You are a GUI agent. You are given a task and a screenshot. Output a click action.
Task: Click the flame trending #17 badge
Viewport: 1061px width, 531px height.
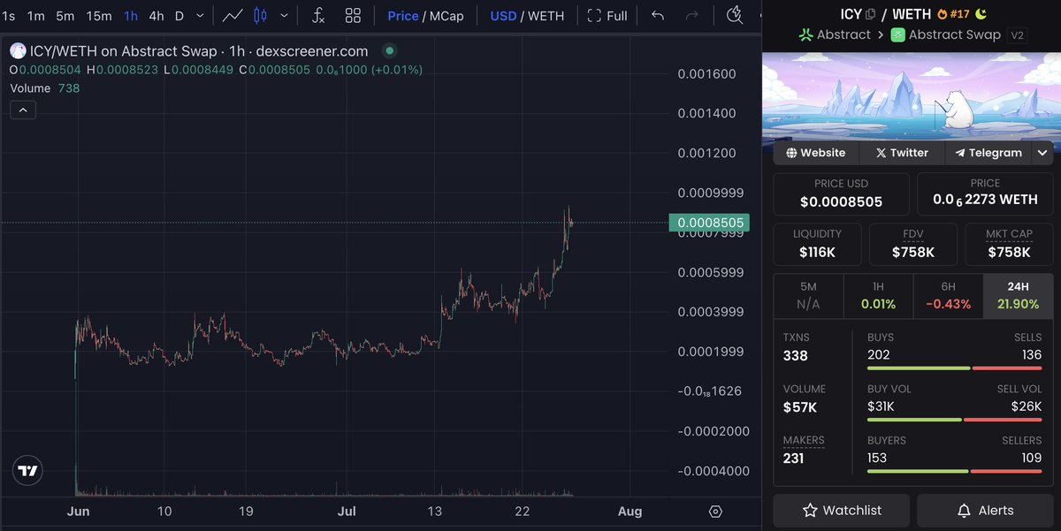click(953, 14)
